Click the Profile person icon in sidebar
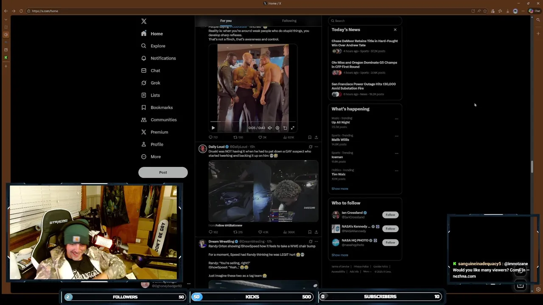Image resolution: width=543 pixels, height=305 pixels. pos(144,144)
